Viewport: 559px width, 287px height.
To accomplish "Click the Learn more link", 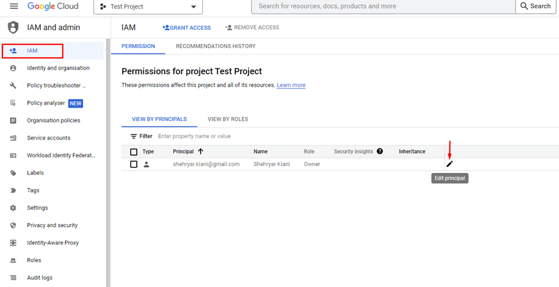I will pyautogui.click(x=291, y=85).
